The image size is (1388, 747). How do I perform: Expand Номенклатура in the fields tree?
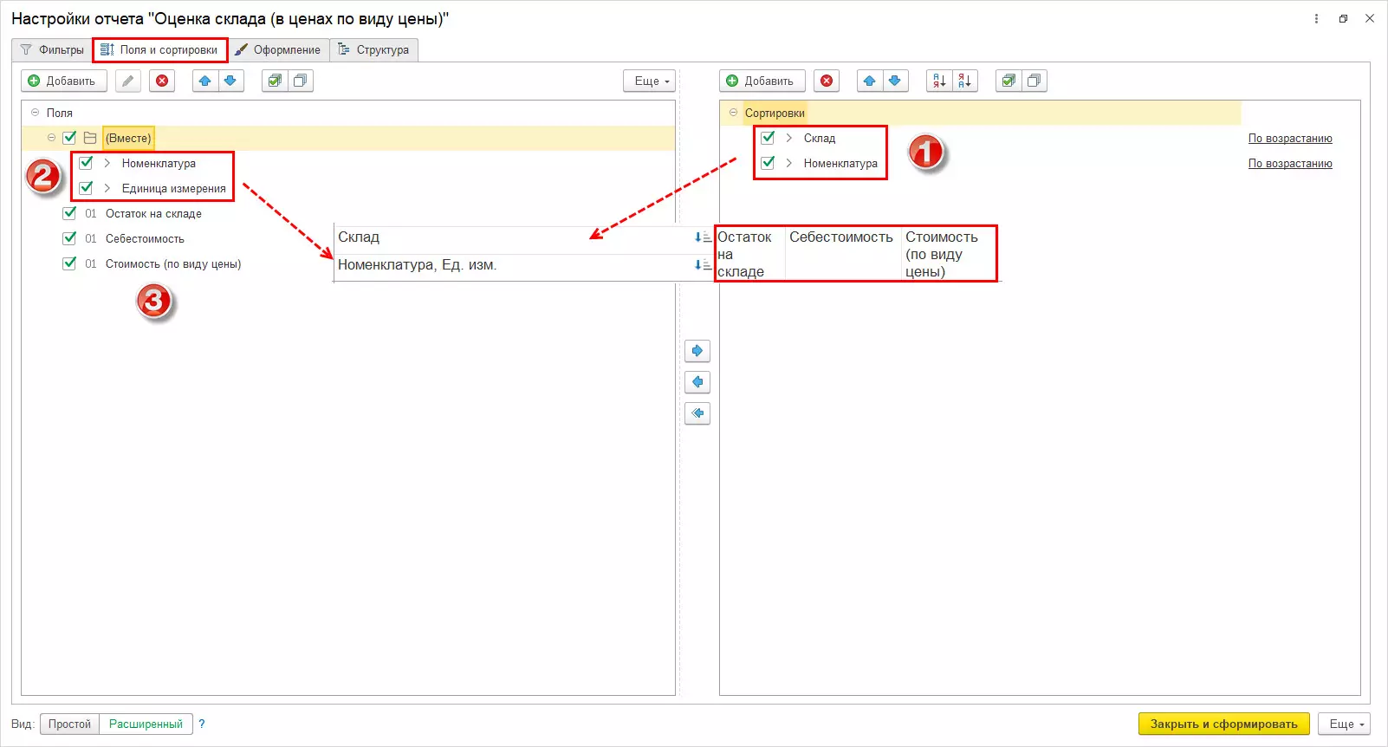107,163
